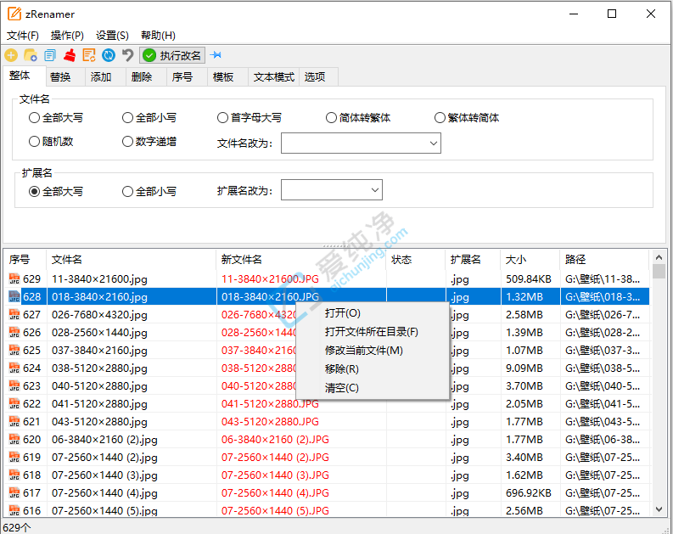Open the 操作(P) menu
Image resolution: width=673 pixels, height=534 pixels.
tap(67, 35)
